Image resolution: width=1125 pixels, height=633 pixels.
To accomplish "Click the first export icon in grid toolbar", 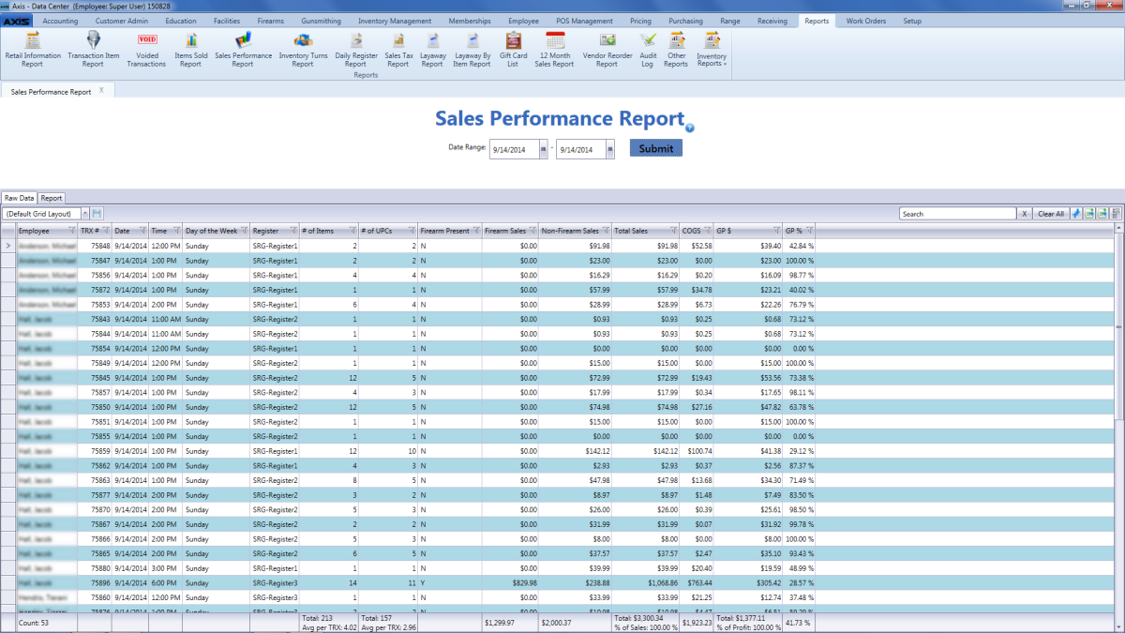I will click(x=1089, y=214).
